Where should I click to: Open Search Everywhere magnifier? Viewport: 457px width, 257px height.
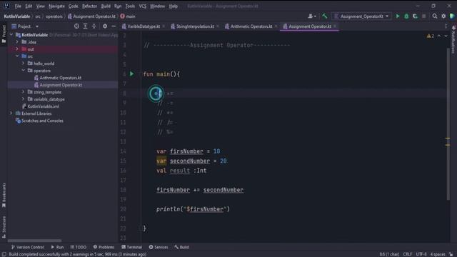pyautogui.click(x=435, y=16)
